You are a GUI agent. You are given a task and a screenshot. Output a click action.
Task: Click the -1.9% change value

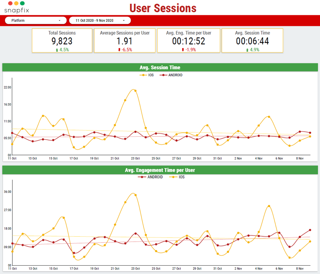[190, 50]
